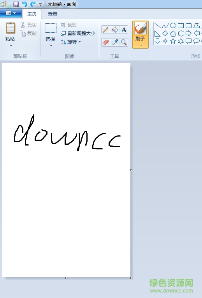Open the Rotate (旋转) dropdown

tap(71, 42)
